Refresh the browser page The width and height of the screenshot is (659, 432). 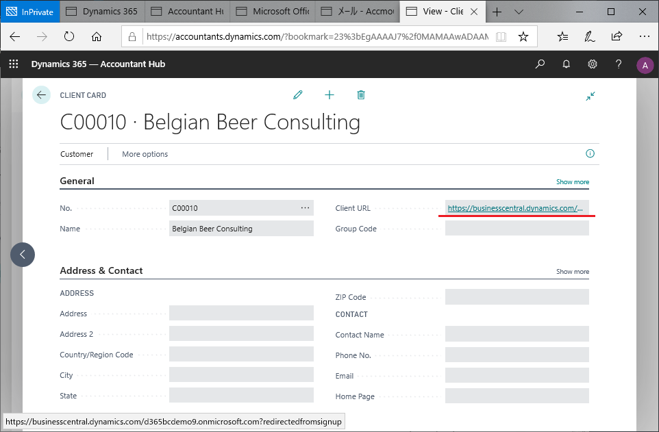(x=69, y=36)
